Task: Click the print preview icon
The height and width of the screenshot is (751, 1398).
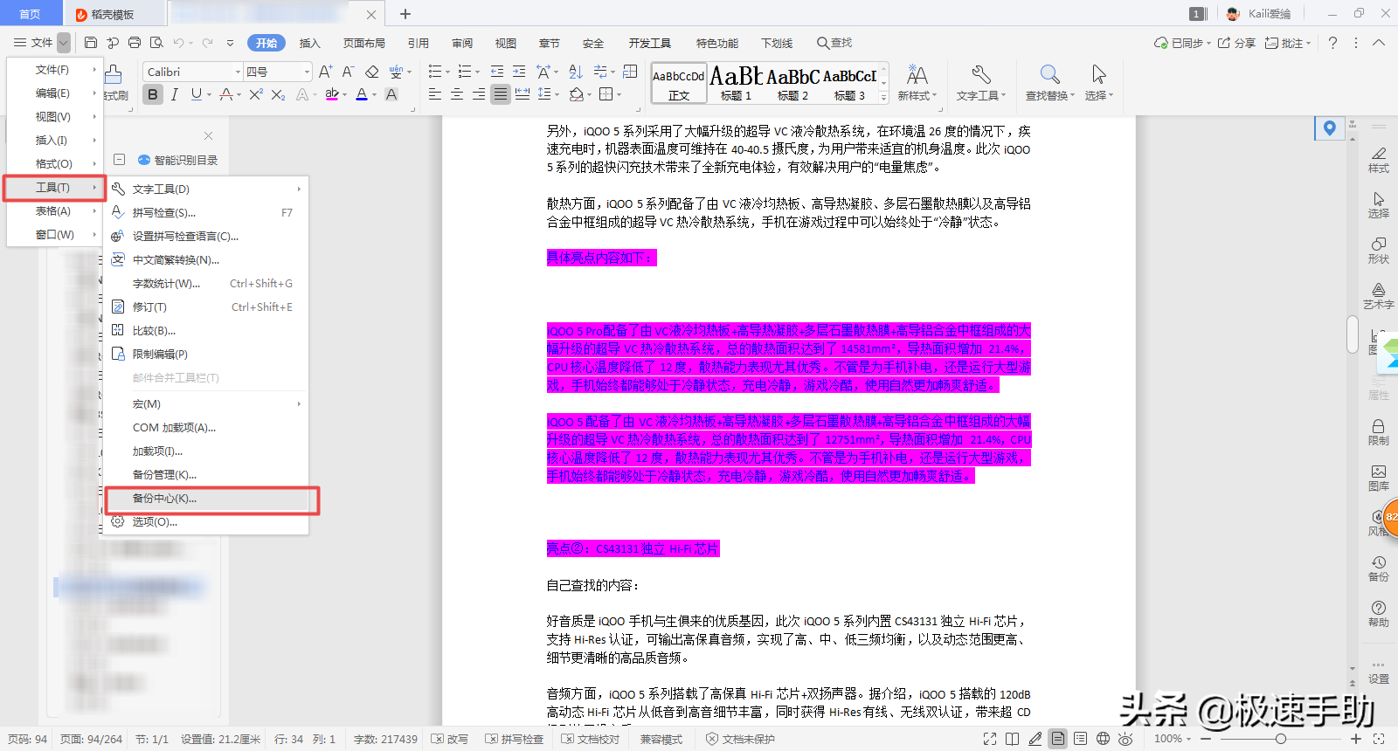Action: pyautogui.click(x=156, y=42)
